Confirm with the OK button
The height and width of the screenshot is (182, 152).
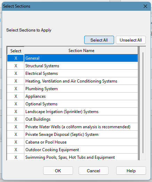(x=58, y=171)
